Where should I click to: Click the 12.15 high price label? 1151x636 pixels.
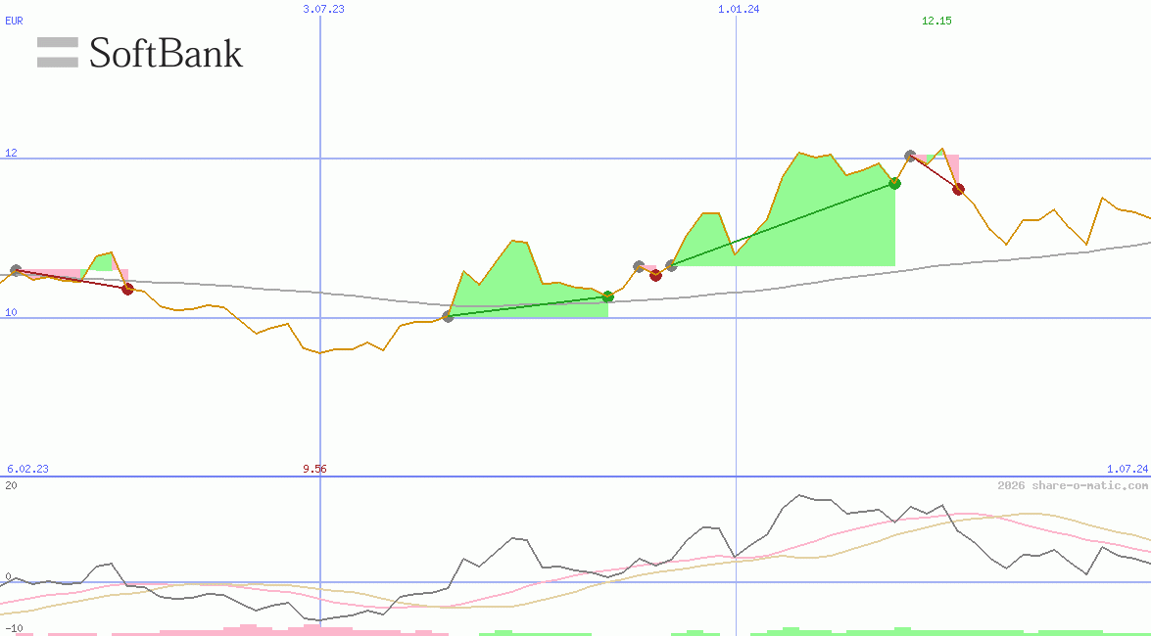(x=936, y=21)
